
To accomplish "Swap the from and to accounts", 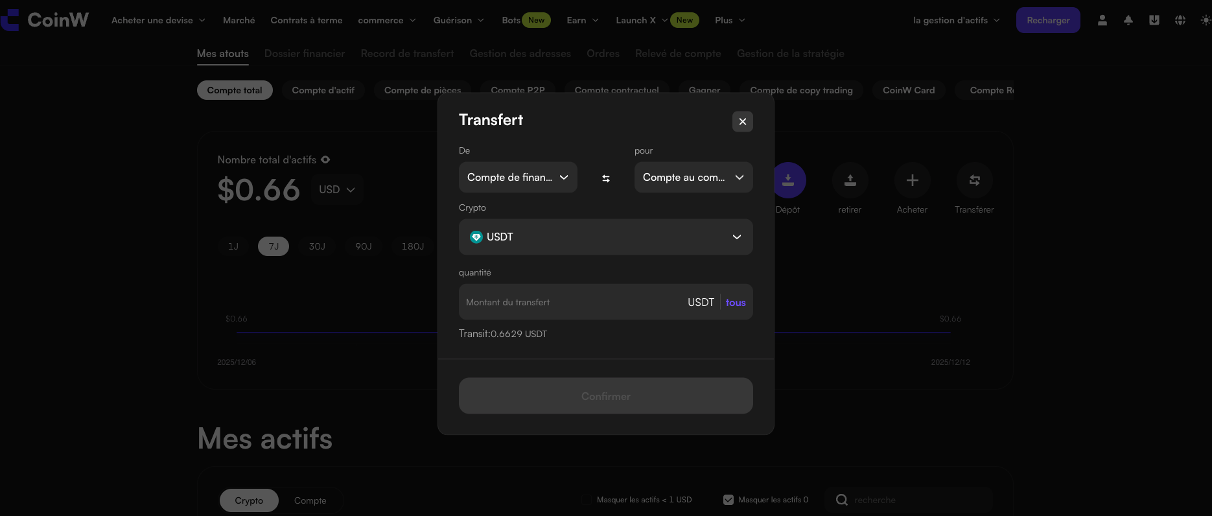I will [606, 178].
